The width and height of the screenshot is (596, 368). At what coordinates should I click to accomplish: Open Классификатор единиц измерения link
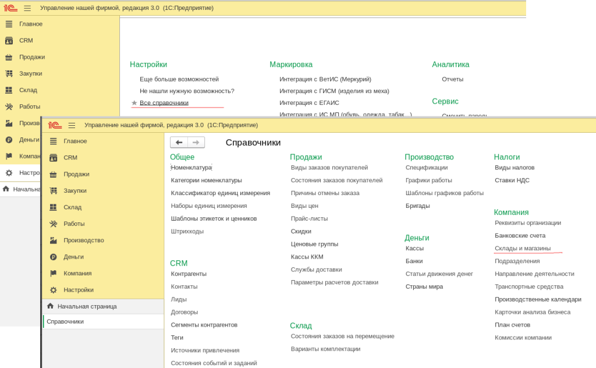coord(221,193)
